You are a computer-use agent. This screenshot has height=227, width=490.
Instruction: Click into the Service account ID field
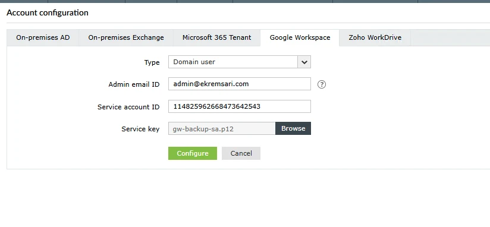[240, 106]
